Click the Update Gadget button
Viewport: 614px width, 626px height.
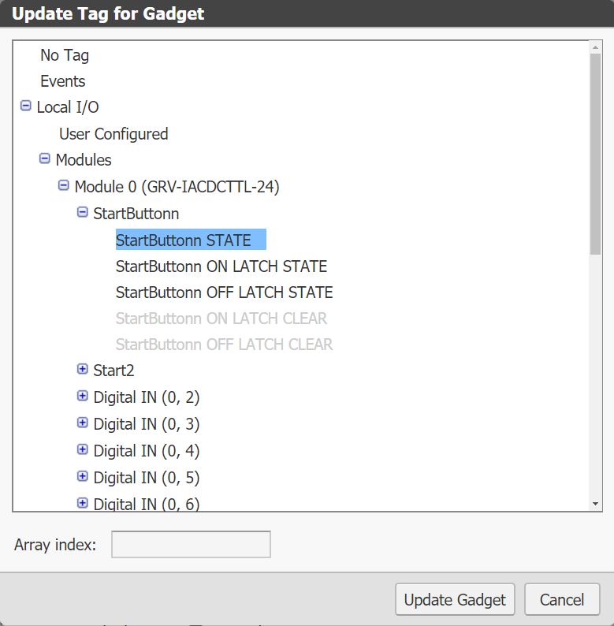point(455,600)
